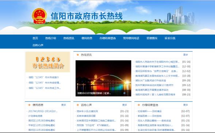Click 更多 link in 百姓心声 panel
The width and height of the screenshot is (215, 133).
124,105
